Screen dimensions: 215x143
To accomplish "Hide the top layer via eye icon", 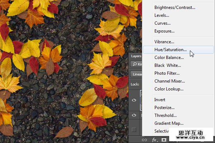I will [x=134, y=100].
